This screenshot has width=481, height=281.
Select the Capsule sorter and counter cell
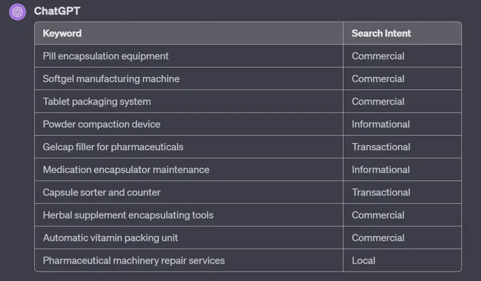click(102, 193)
